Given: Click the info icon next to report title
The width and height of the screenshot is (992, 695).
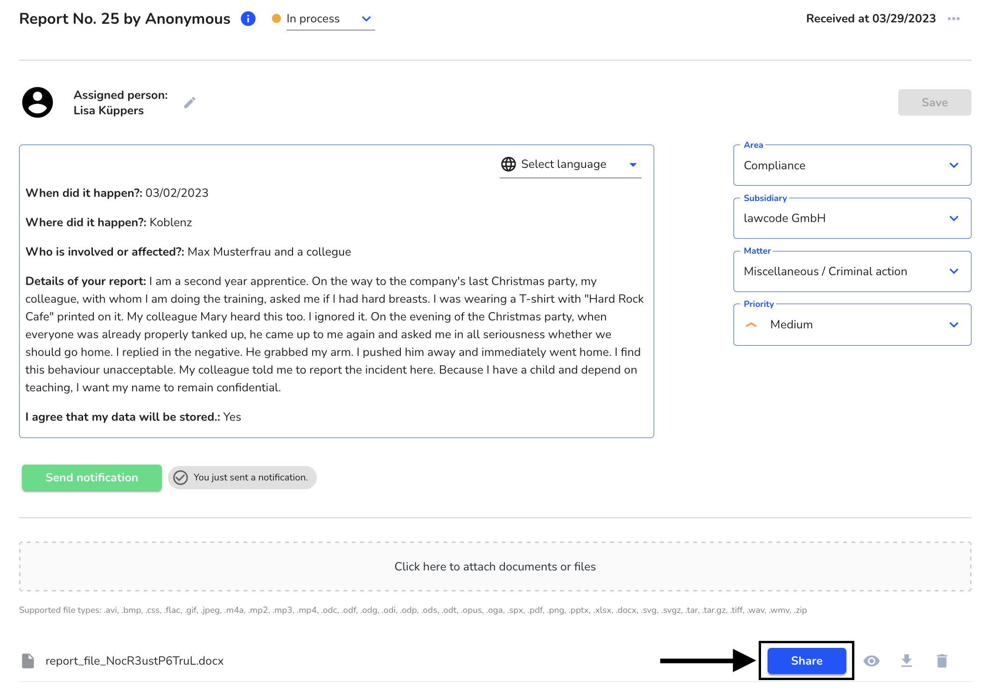Looking at the screenshot, I should [250, 19].
